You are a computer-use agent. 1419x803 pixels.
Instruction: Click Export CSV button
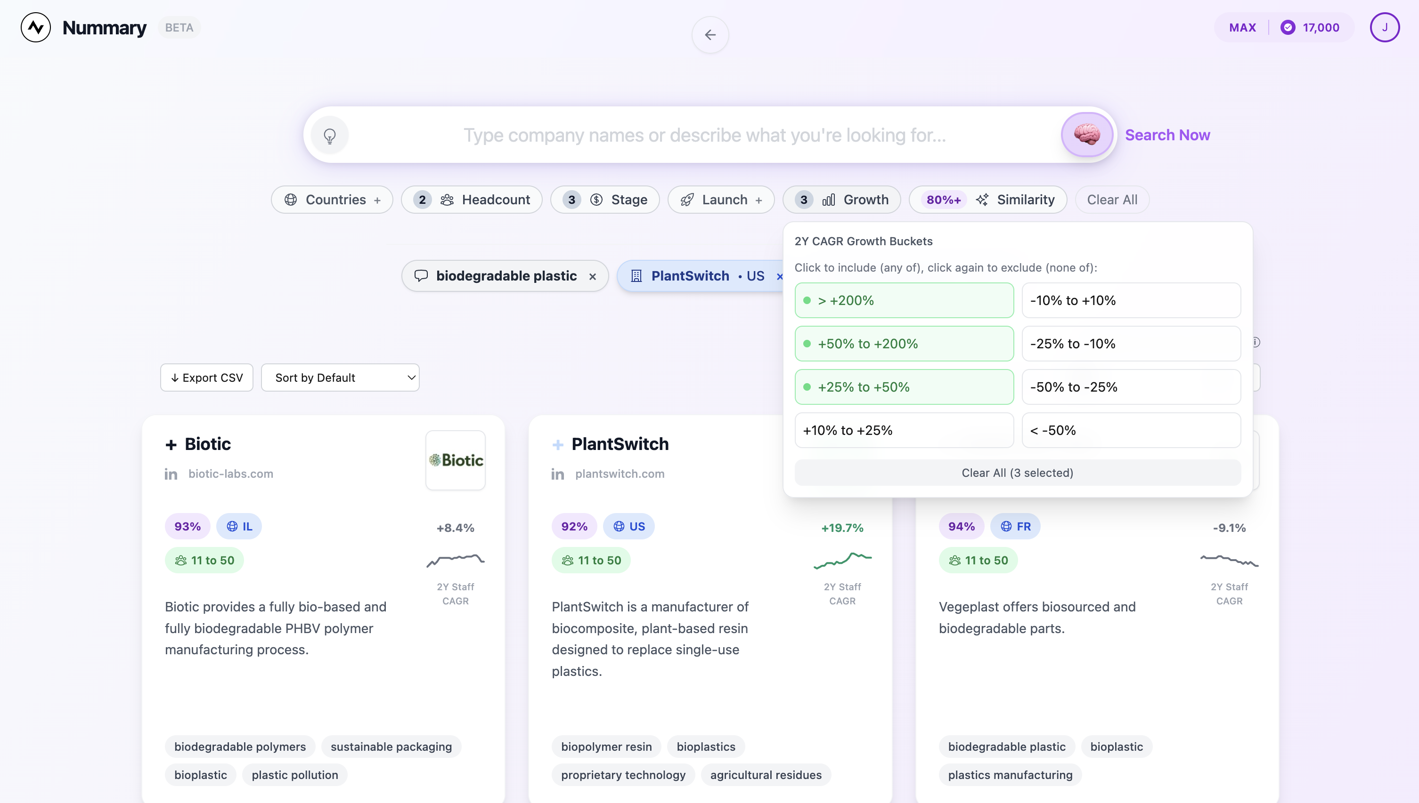click(206, 378)
